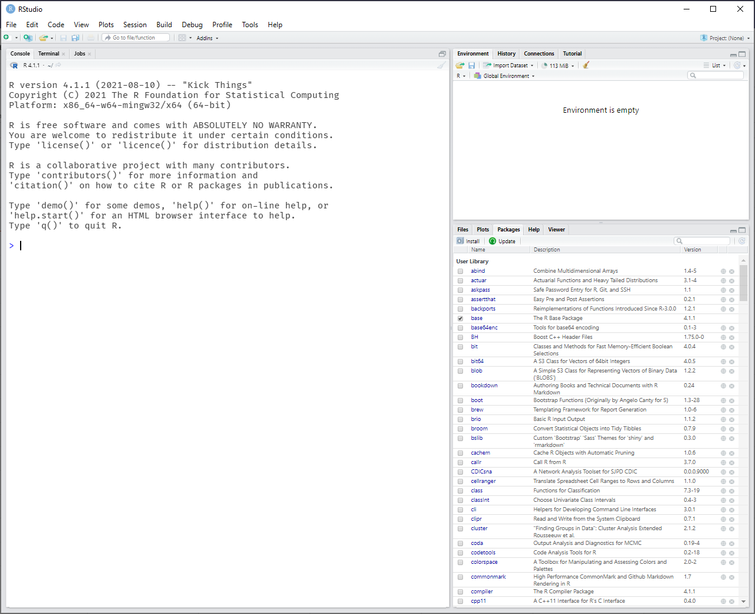Click the remove icon for cli package
Screen dimensions: 755x614
pos(731,510)
